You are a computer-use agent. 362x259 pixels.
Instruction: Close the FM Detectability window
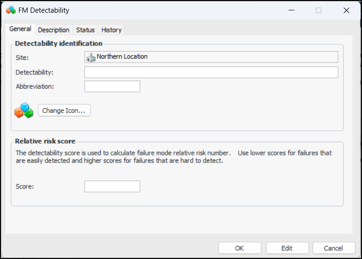tap(346, 10)
